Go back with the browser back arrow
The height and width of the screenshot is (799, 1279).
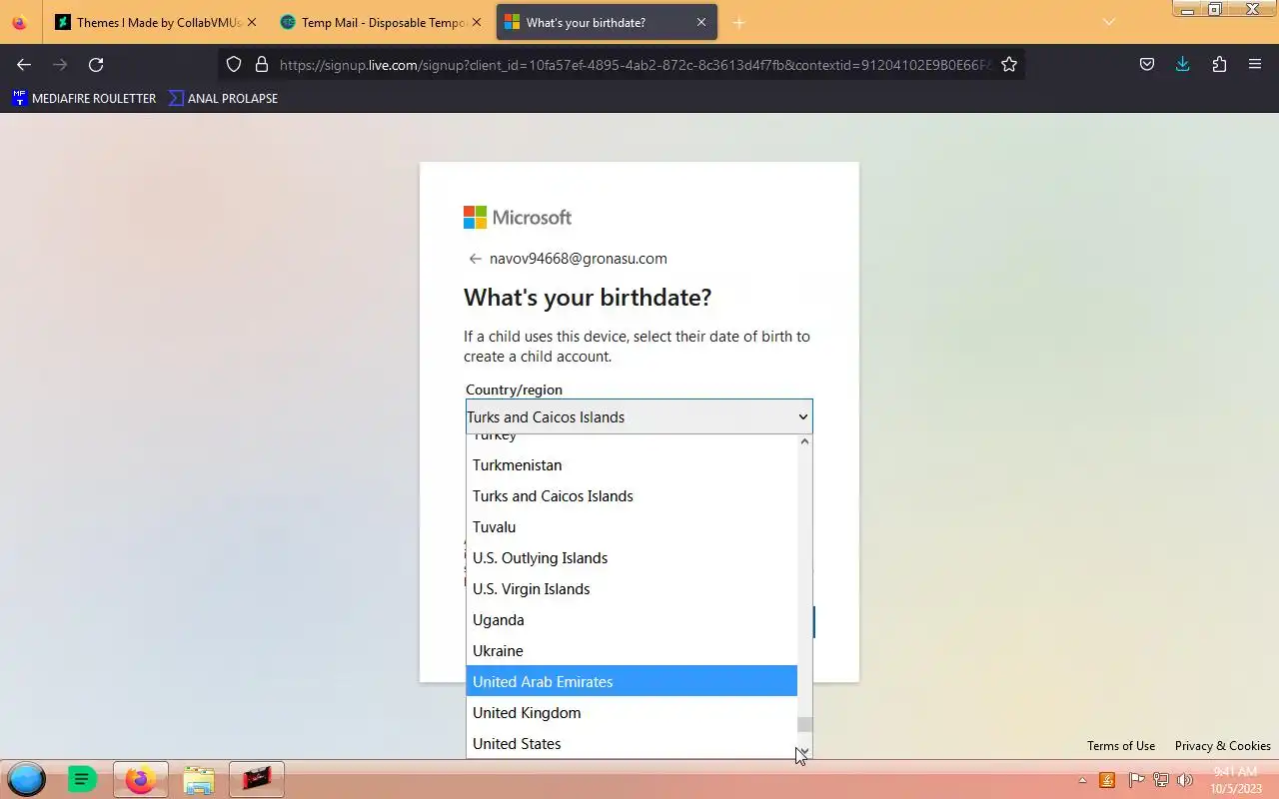click(24, 64)
